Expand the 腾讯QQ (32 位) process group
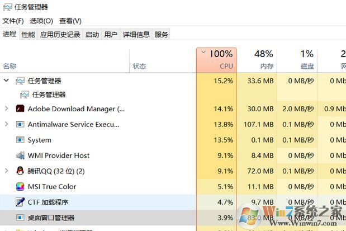Image resolution: width=346 pixels, height=231 pixels. click(x=6, y=171)
